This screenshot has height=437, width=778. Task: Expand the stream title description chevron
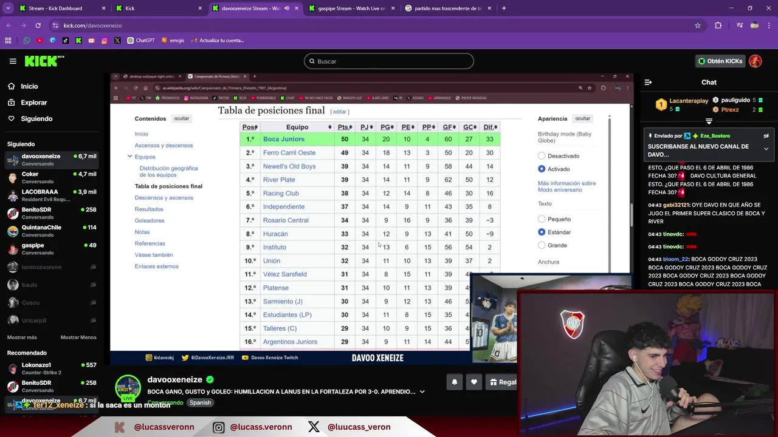(x=422, y=392)
